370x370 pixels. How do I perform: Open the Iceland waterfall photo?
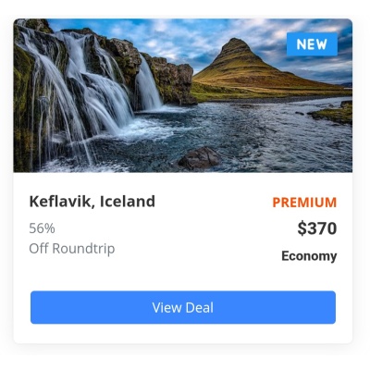point(183,95)
